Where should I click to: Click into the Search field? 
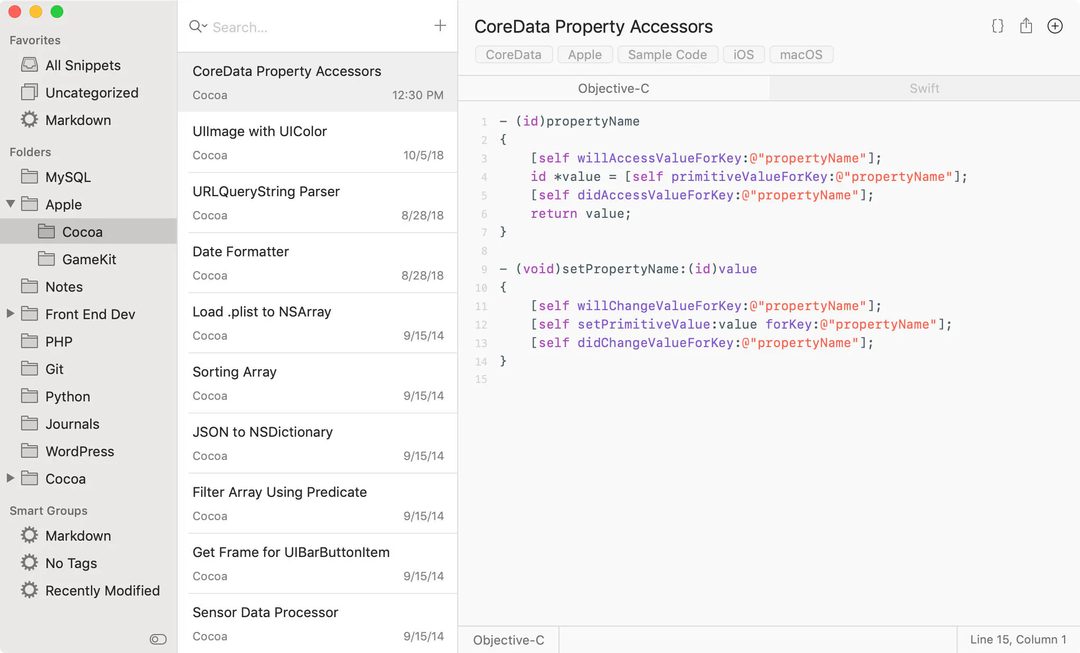pos(316,27)
